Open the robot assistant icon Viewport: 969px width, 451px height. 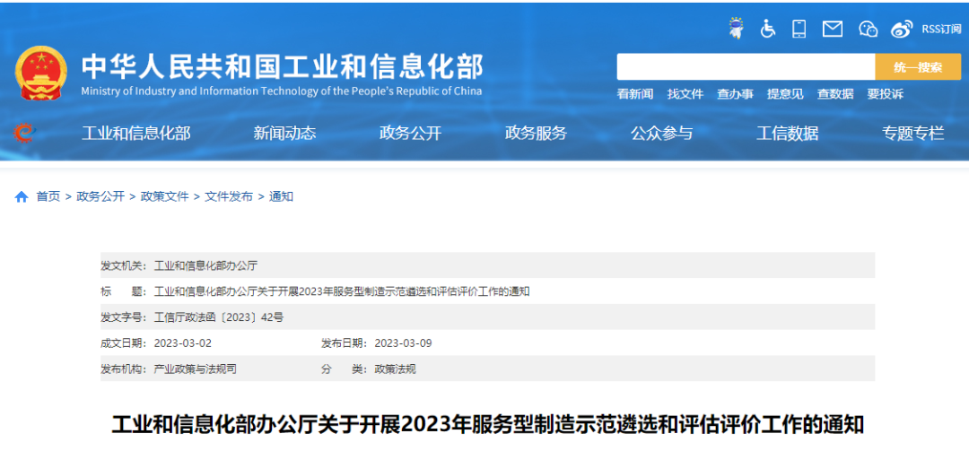pyautogui.click(x=736, y=29)
